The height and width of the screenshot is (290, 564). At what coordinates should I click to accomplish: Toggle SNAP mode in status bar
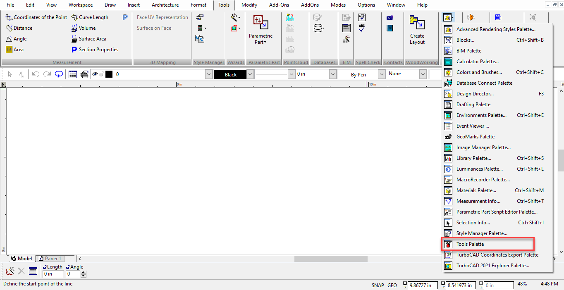[378, 285]
